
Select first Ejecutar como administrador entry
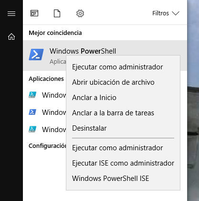117,67
